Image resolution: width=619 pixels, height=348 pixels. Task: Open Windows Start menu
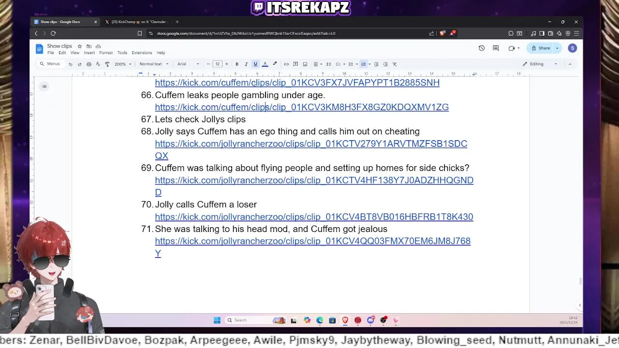tap(217, 320)
